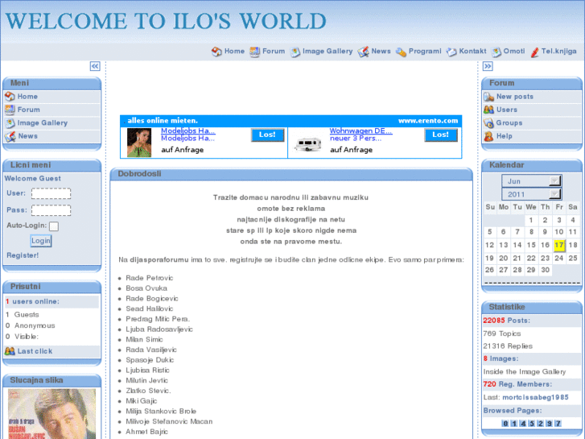Click the name Milija Stankovic Brole
The height and width of the screenshot is (439, 585).
161,411
